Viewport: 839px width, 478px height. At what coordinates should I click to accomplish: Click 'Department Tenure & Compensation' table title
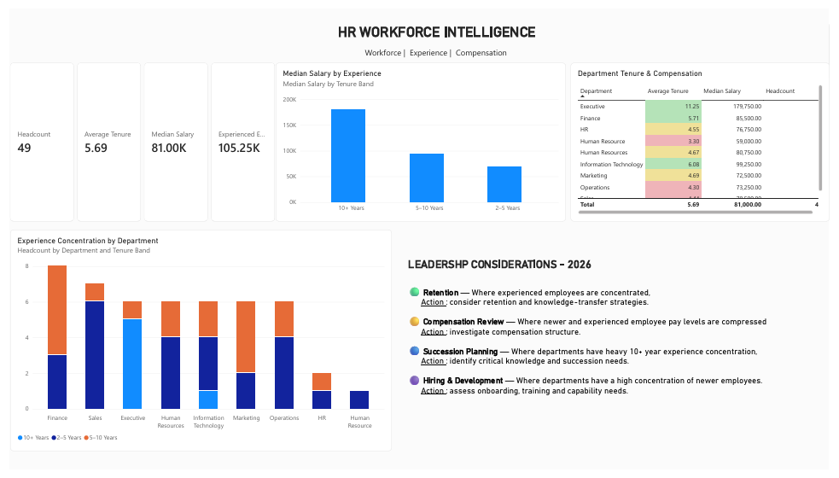pos(639,73)
